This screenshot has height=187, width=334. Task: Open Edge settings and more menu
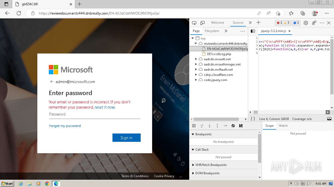point(327,13)
